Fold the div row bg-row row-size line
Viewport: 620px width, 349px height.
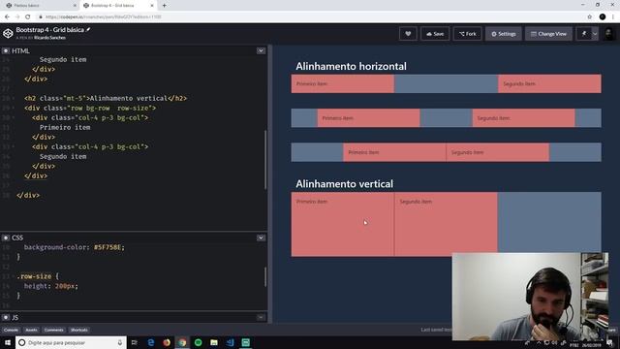coord(14,108)
